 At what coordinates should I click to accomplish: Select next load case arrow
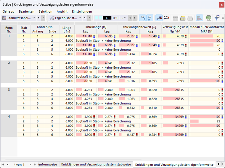click(x=135, y=18)
